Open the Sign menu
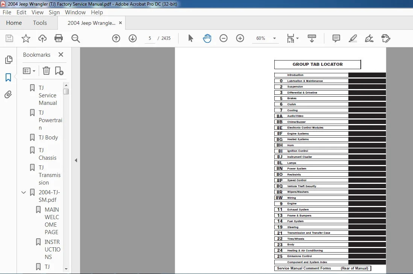 click(x=54, y=12)
